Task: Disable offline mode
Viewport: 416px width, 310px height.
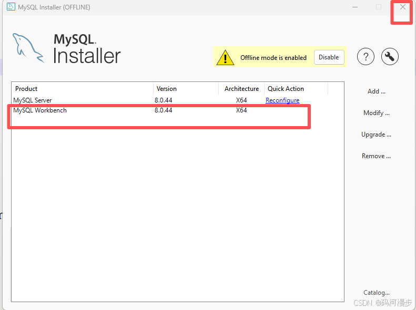Action: tap(329, 57)
